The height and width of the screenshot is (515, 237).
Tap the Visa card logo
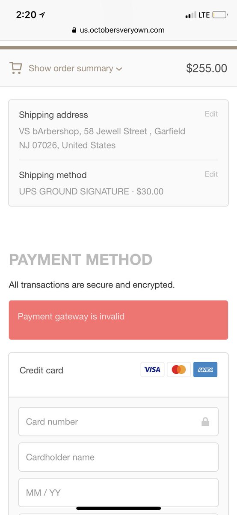[x=152, y=370]
